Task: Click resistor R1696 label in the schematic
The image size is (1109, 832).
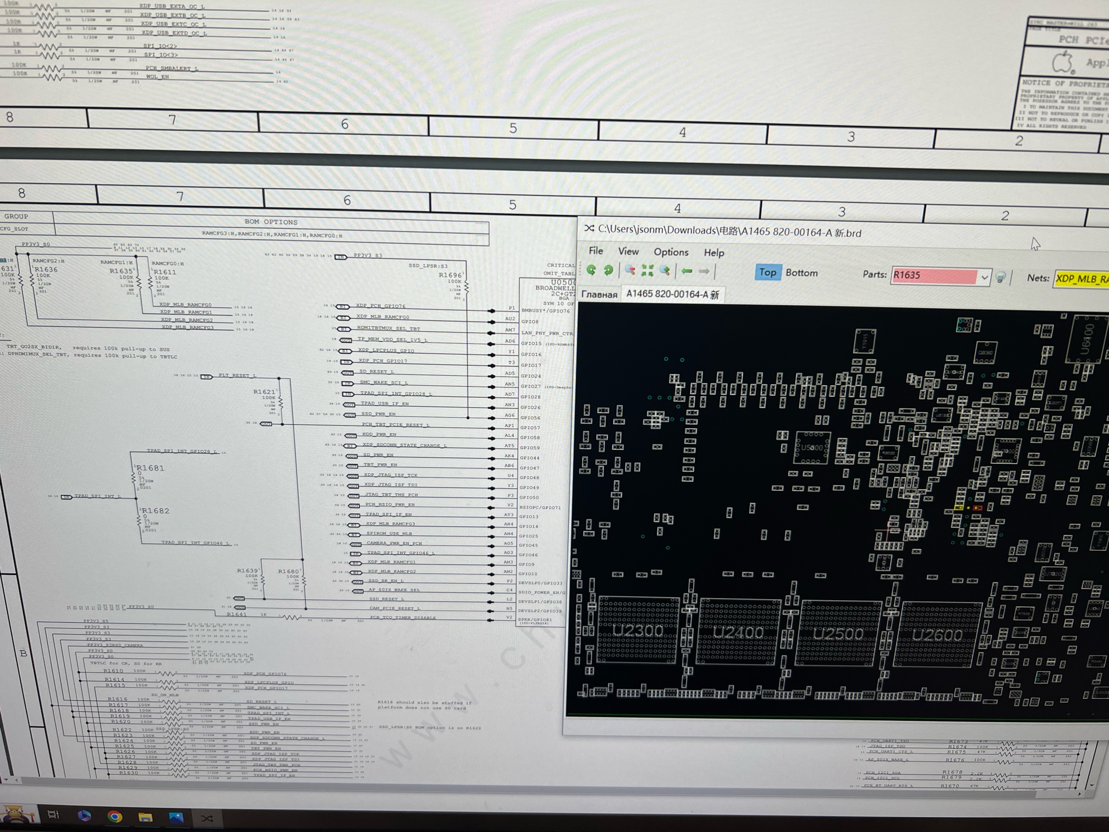Action: 450,275
